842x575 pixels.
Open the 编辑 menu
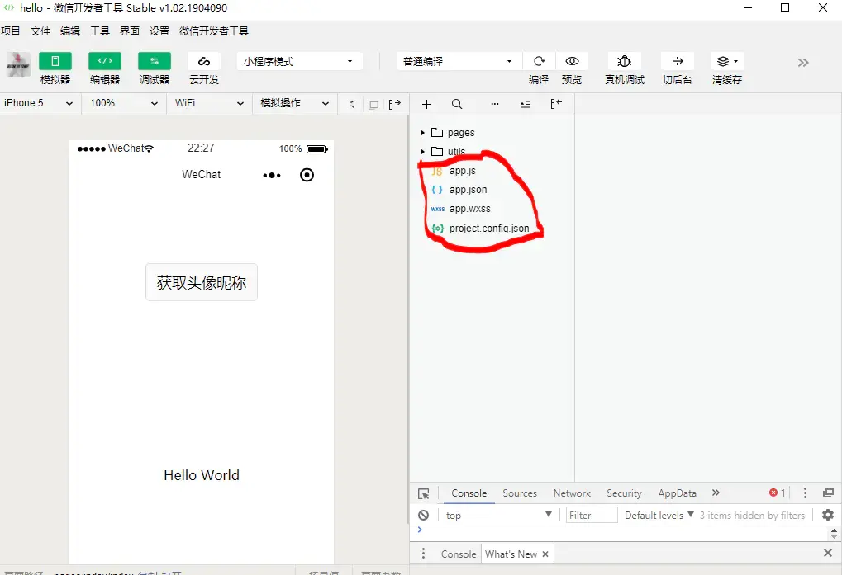point(69,31)
